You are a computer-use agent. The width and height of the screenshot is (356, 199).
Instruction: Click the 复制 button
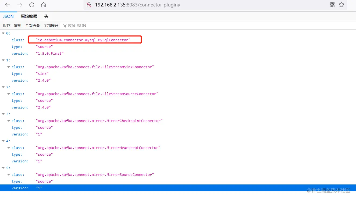tap(17, 26)
